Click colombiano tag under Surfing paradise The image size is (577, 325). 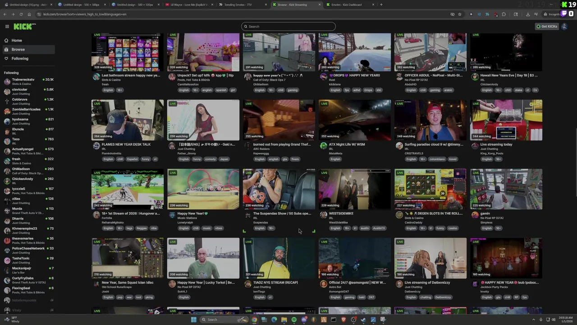(x=436, y=159)
